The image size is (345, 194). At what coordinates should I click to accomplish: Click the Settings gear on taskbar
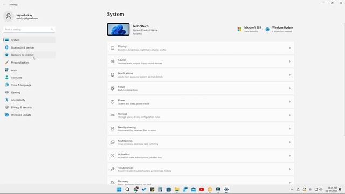point(226,189)
